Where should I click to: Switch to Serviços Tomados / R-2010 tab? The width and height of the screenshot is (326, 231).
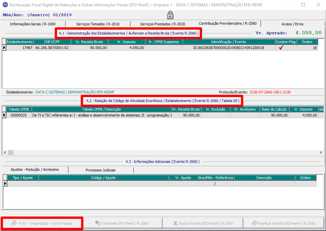tap(98, 24)
